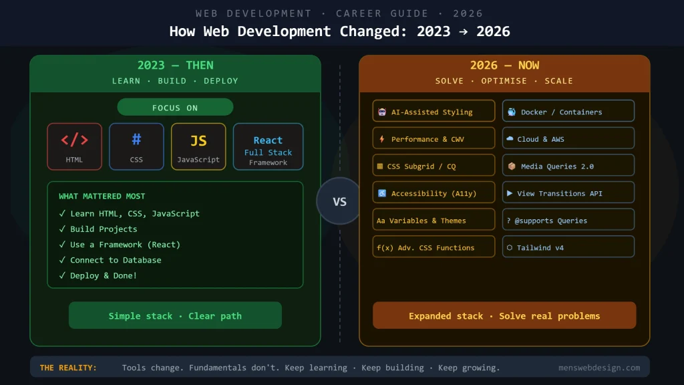Click Expanded stack · Solve real problems button
Viewport: 684px width, 385px height.
(504, 315)
